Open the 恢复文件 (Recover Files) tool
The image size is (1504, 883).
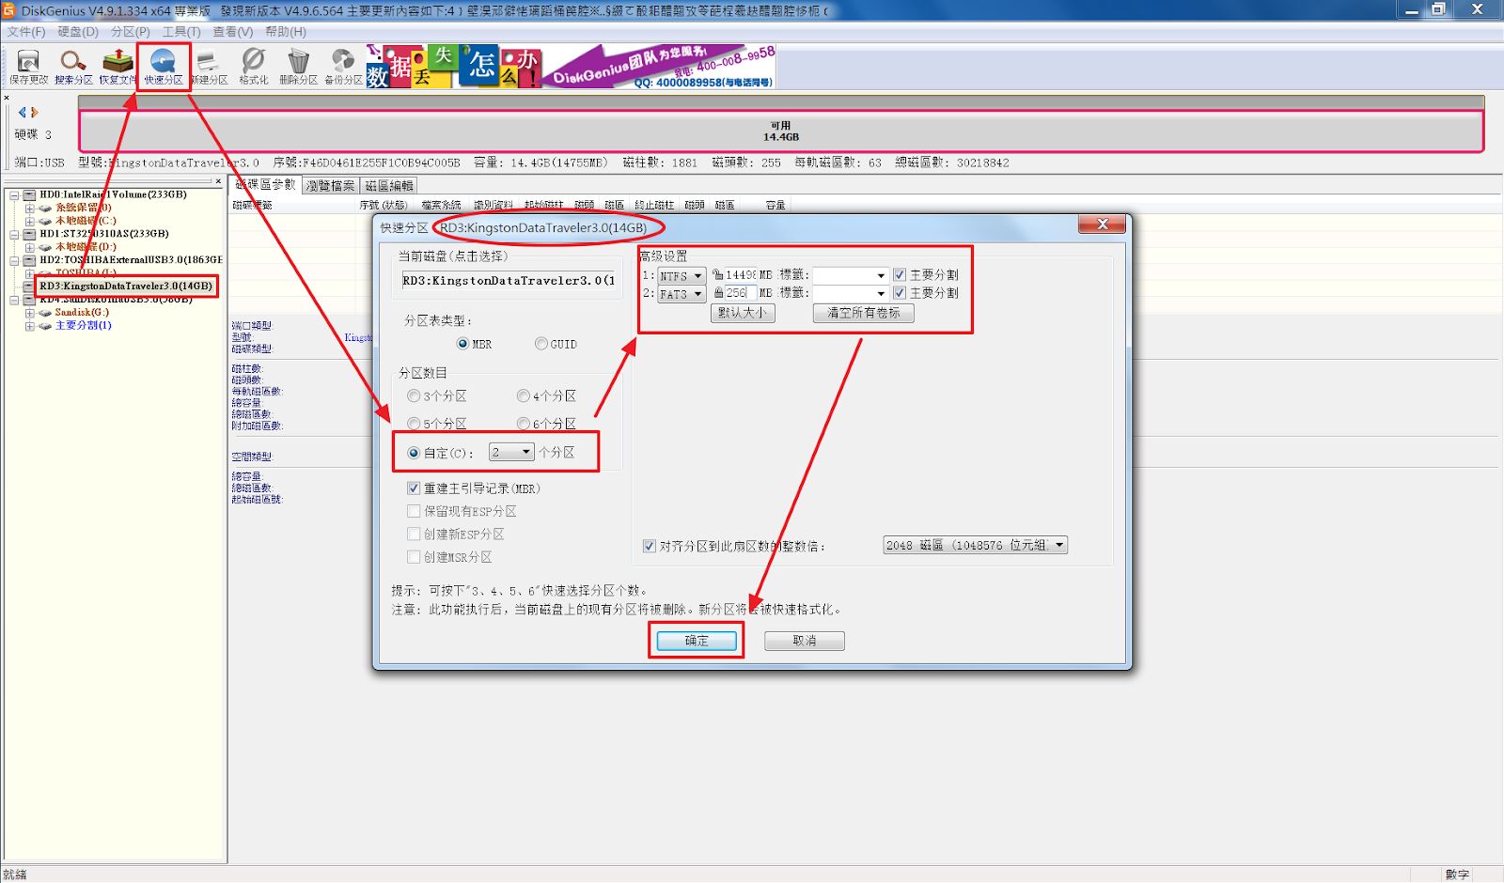pos(117,66)
